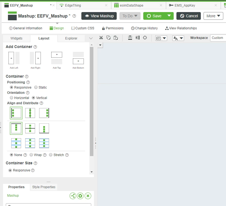Click the View Mashup button
This screenshot has height=206, width=226.
(99, 16)
